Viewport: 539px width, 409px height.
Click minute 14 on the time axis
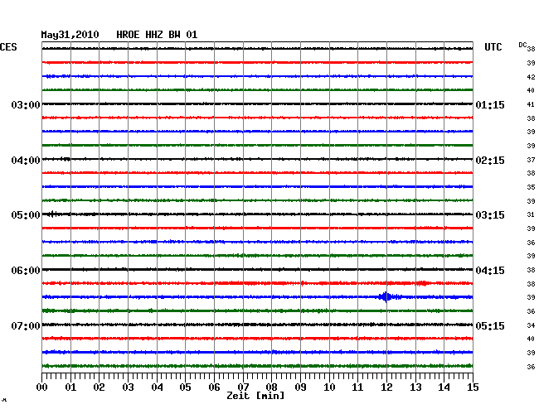coord(444,387)
